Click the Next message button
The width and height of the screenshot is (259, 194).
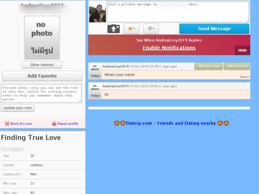(209, 66)
